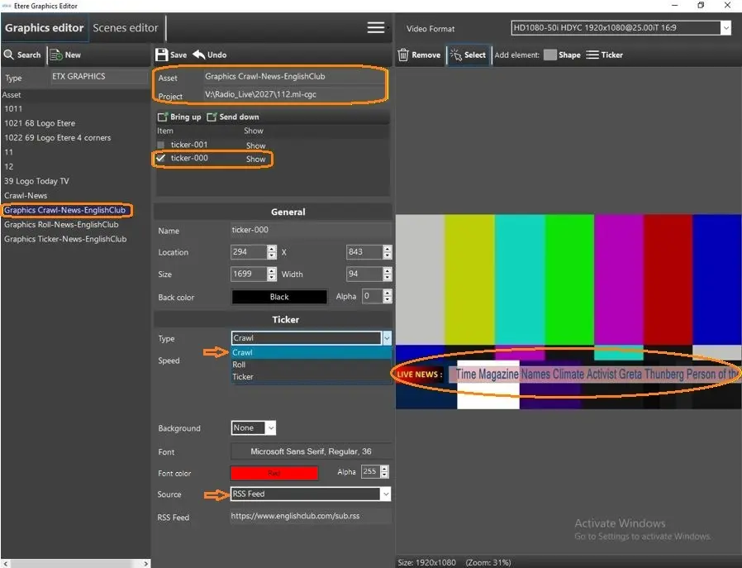The width and height of the screenshot is (742, 568).
Task: Click the Remove trash icon
Action: (404, 55)
